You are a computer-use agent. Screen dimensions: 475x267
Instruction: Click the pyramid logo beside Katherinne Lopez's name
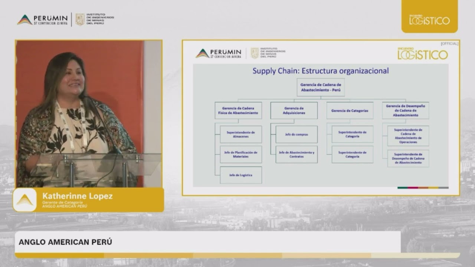tap(25, 200)
